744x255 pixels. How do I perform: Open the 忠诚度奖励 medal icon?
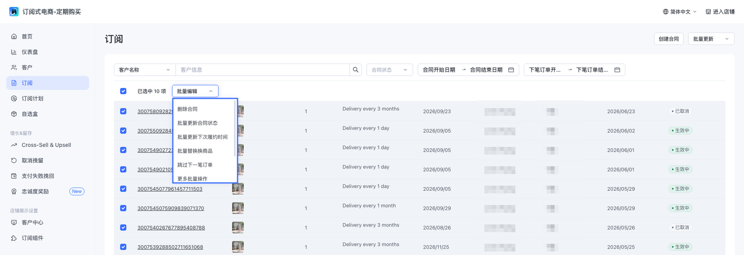14,191
